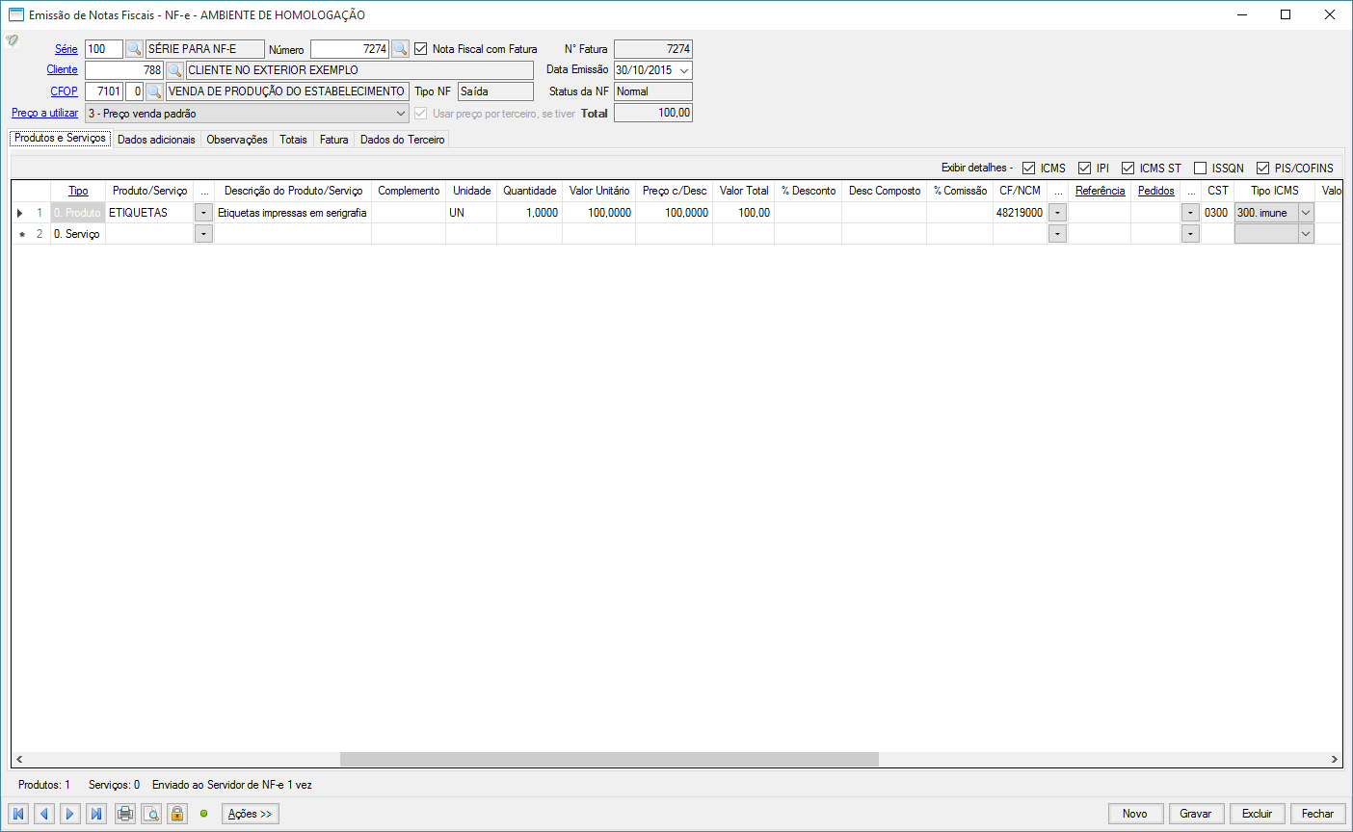Click the Tipo column header
This screenshot has height=832, width=1353.
[x=78, y=191]
